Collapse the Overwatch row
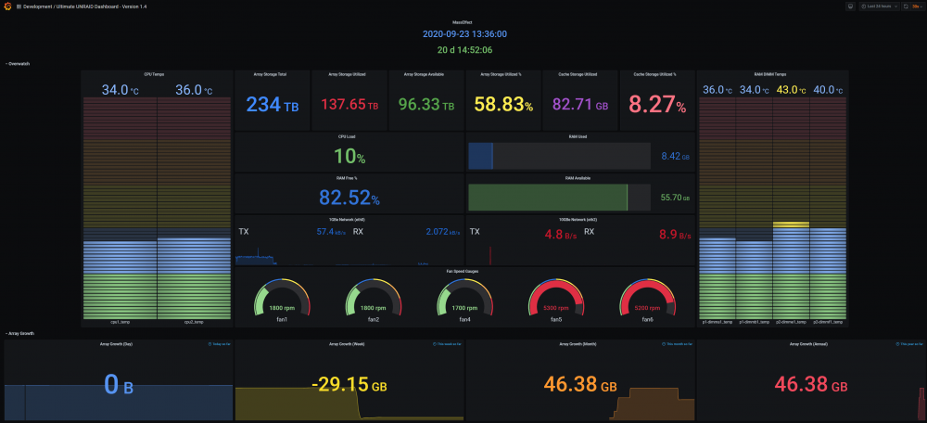This screenshot has height=423, width=927. point(17,63)
